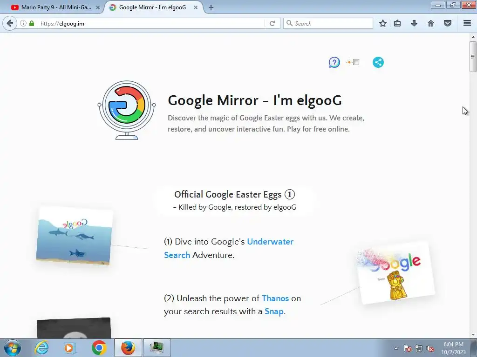The height and width of the screenshot is (357, 477).
Task: Open the bookmarks list icon
Action: coord(397,23)
